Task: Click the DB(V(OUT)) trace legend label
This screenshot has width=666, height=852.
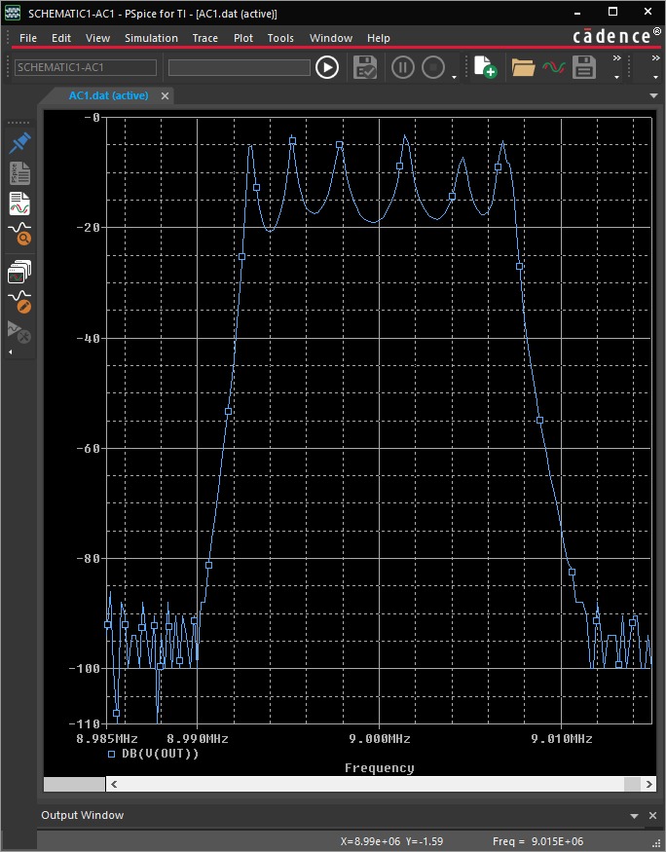Action: 161,754
